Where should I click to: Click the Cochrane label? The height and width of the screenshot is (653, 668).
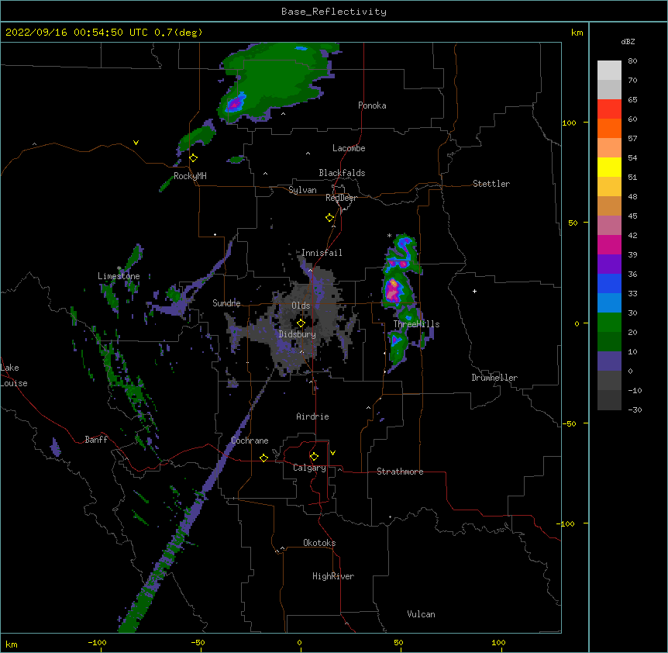pos(250,441)
